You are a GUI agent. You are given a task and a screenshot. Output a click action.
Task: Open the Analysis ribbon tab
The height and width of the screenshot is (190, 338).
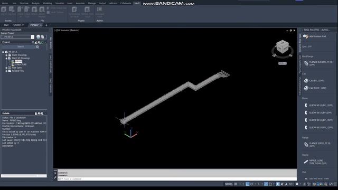click(x=35, y=3)
